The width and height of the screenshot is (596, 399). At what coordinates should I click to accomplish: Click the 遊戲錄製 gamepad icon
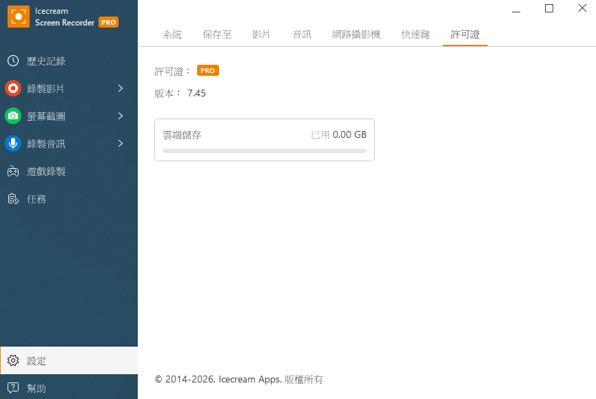coord(13,171)
